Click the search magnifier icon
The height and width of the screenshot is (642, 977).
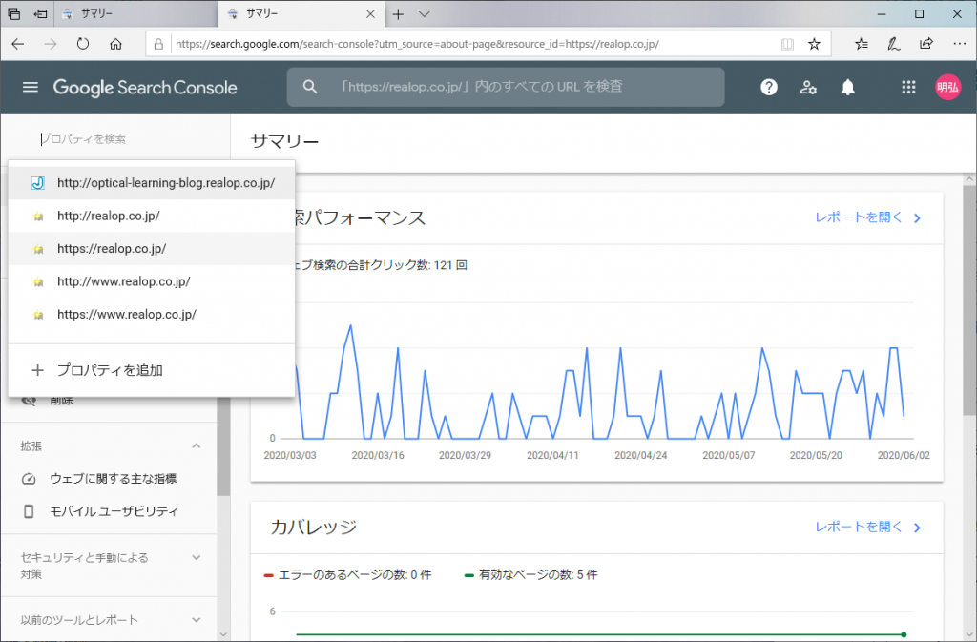pyautogui.click(x=310, y=87)
